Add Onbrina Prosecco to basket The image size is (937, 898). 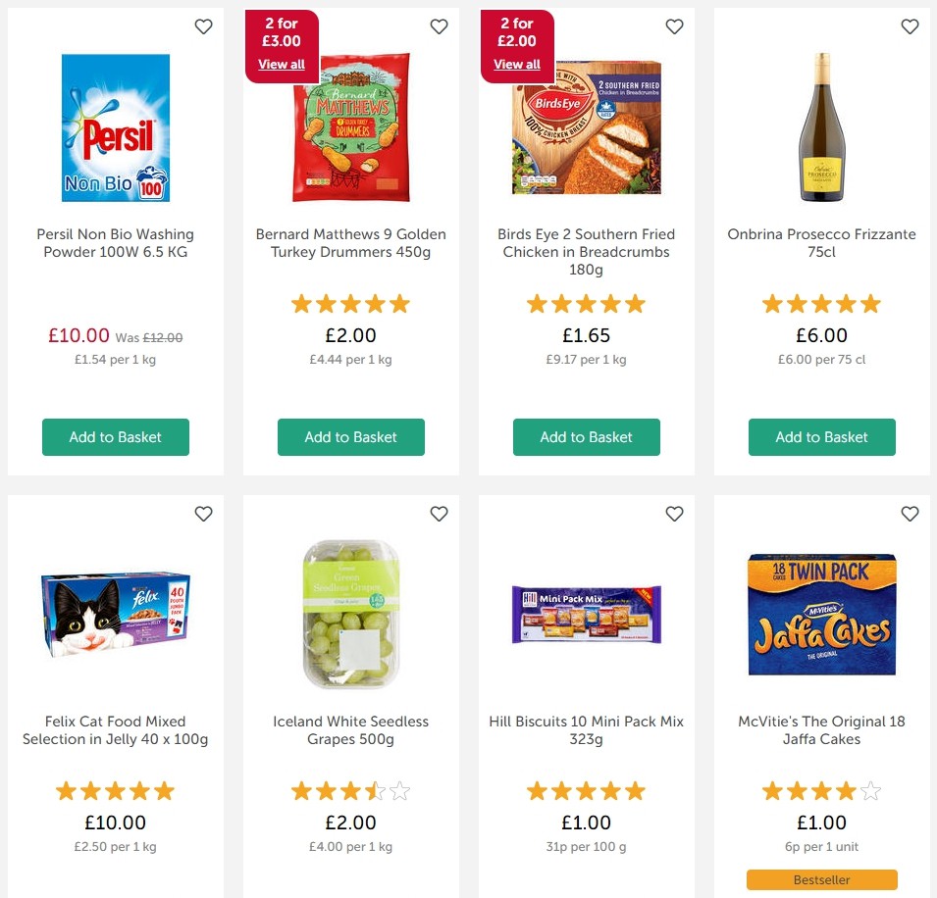pos(821,437)
